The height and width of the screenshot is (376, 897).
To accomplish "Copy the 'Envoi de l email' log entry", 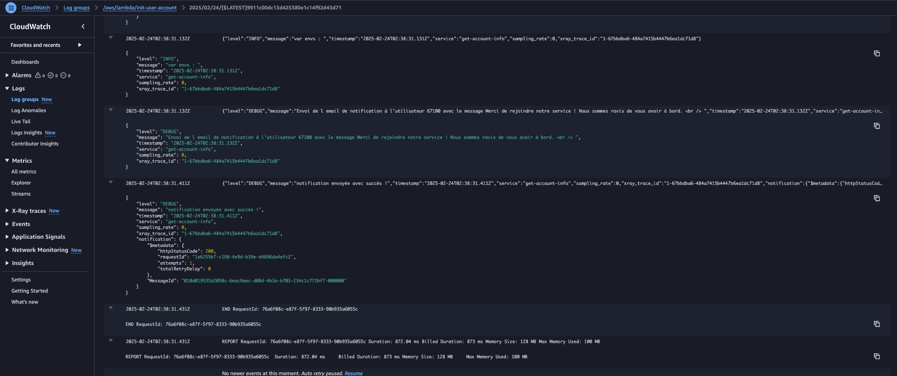I will pos(876,126).
